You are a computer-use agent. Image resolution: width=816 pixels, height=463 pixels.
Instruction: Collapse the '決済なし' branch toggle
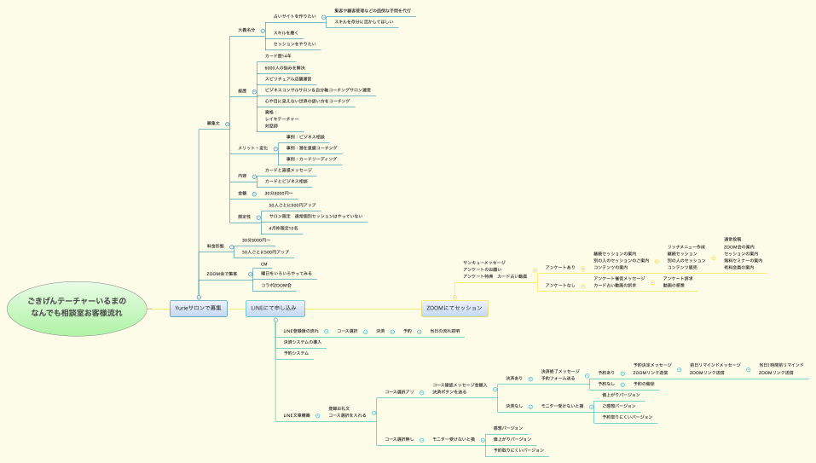tap(530, 406)
